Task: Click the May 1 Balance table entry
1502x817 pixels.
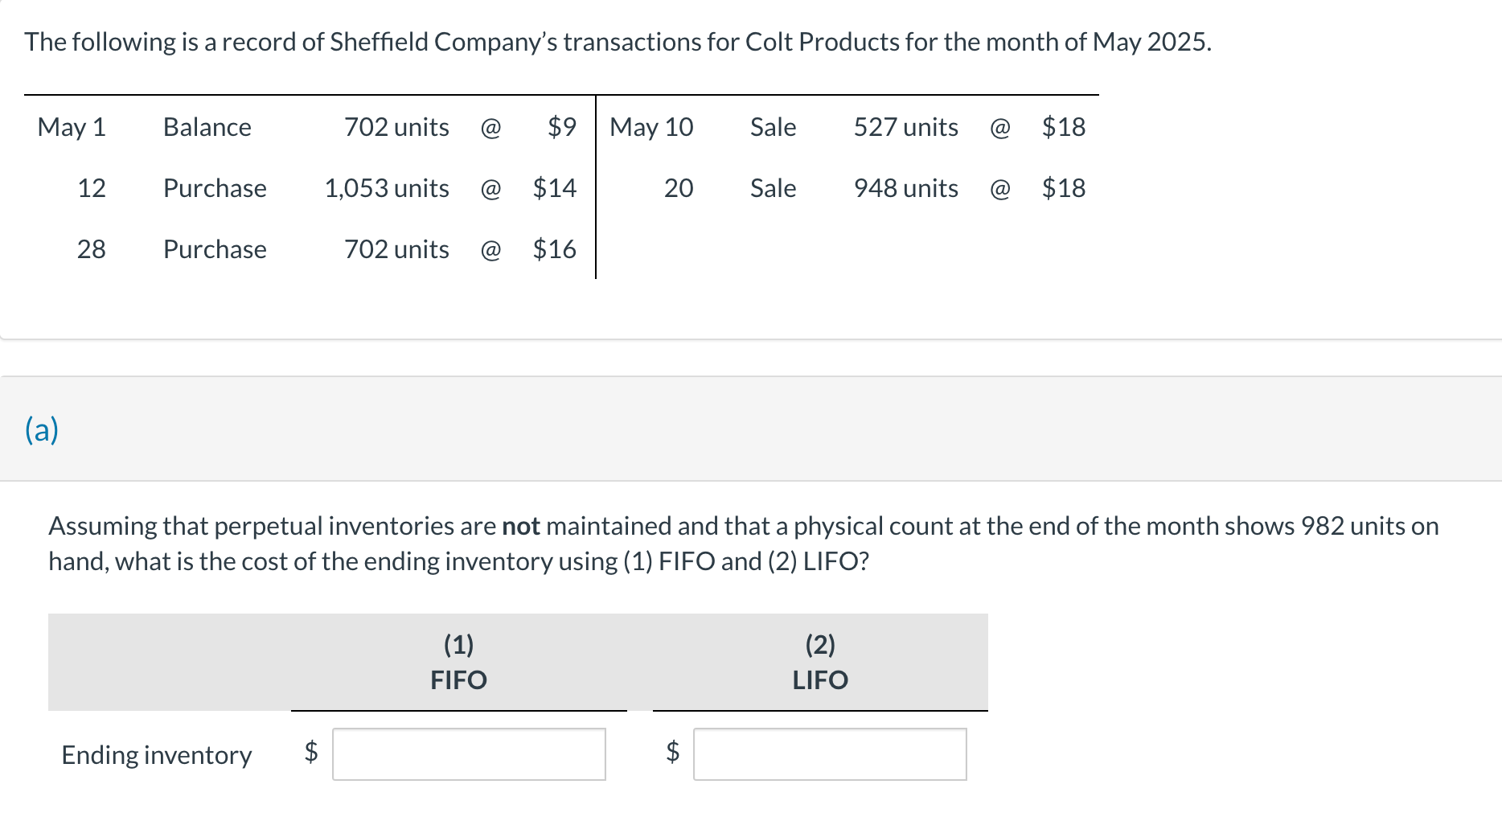Action: tap(207, 126)
